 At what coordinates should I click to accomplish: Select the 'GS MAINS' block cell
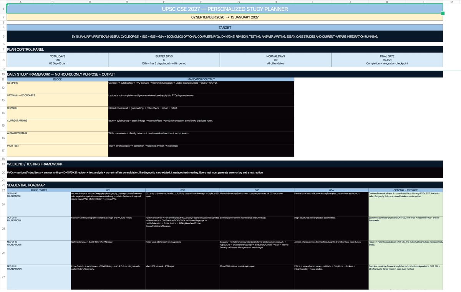(58, 87)
